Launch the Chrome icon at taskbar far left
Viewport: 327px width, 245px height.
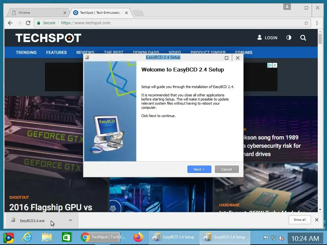pos(9,238)
